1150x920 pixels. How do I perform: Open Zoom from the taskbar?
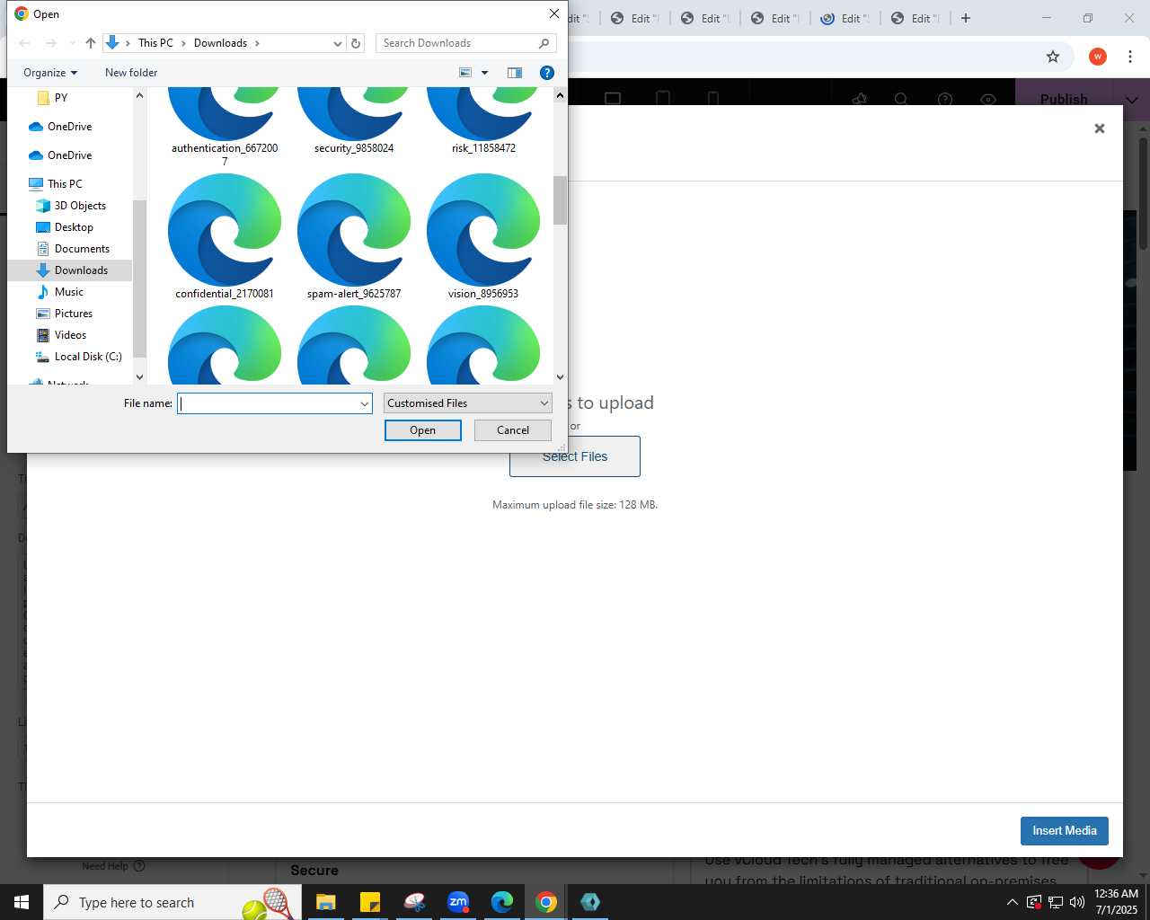coord(458,902)
